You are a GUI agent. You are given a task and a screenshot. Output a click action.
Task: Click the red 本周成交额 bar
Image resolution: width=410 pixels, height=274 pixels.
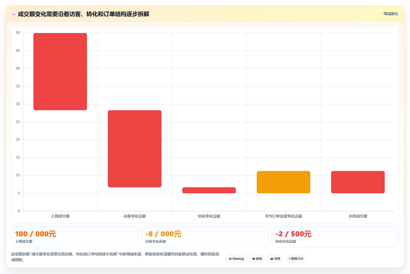click(358, 182)
